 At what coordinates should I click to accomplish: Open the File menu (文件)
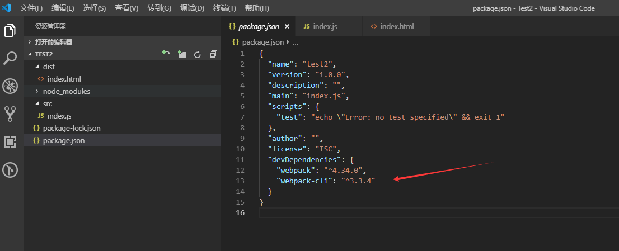(x=31, y=8)
